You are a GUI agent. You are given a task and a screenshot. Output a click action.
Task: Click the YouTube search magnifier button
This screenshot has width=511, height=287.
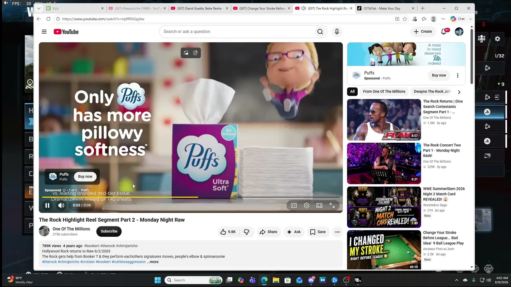pos(320,31)
